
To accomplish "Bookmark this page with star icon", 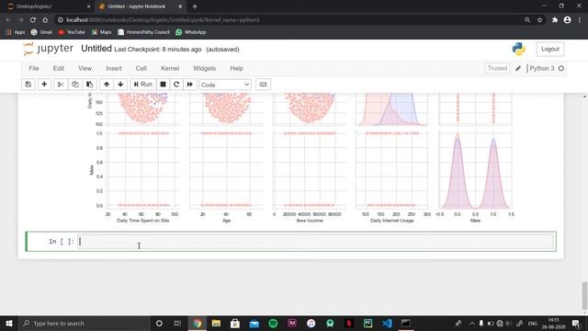I will pyautogui.click(x=539, y=20).
